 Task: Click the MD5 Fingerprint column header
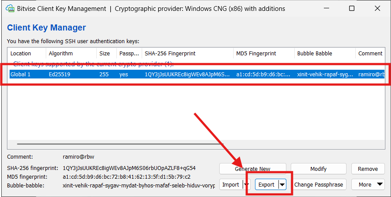264,53
